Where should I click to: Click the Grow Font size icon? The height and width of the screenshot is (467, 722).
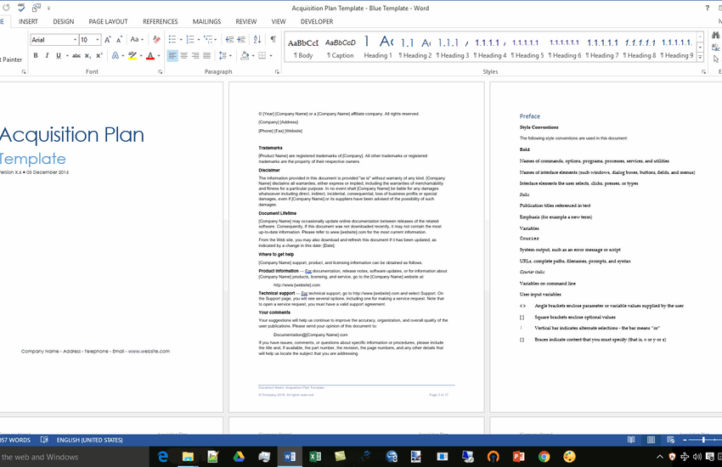(108, 40)
